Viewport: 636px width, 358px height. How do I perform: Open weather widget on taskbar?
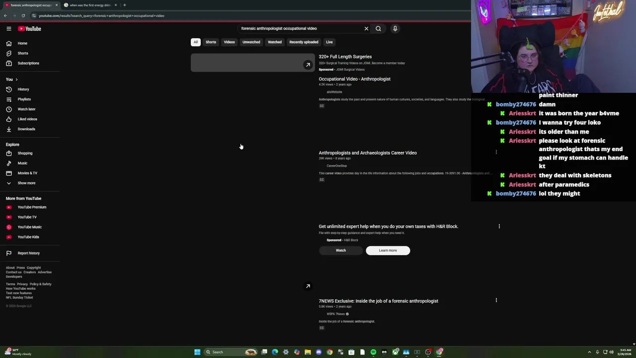pyautogui.click(x=18, y=352)
